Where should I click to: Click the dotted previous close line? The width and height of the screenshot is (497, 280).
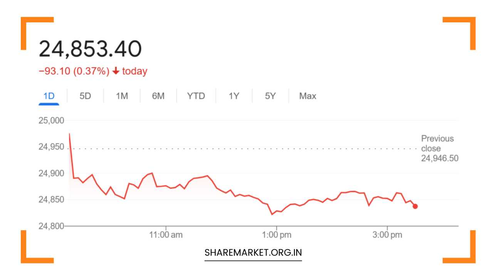coord(231,148)
